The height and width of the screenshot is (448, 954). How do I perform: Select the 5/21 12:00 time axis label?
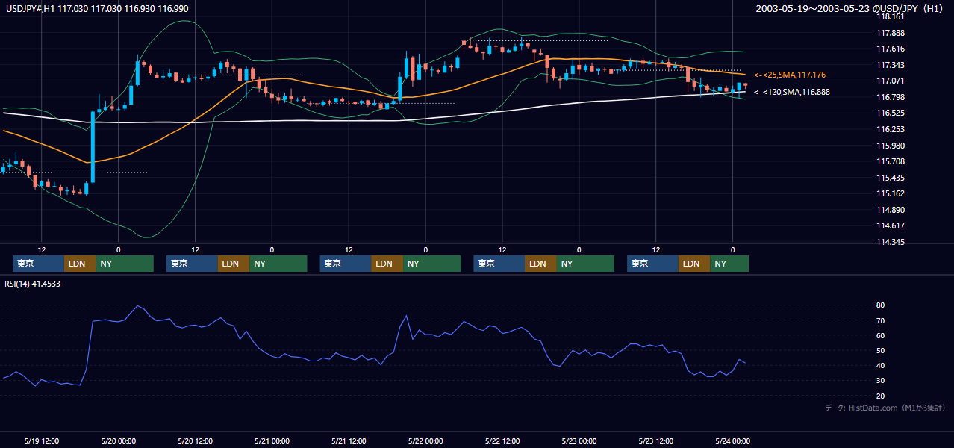349,441
